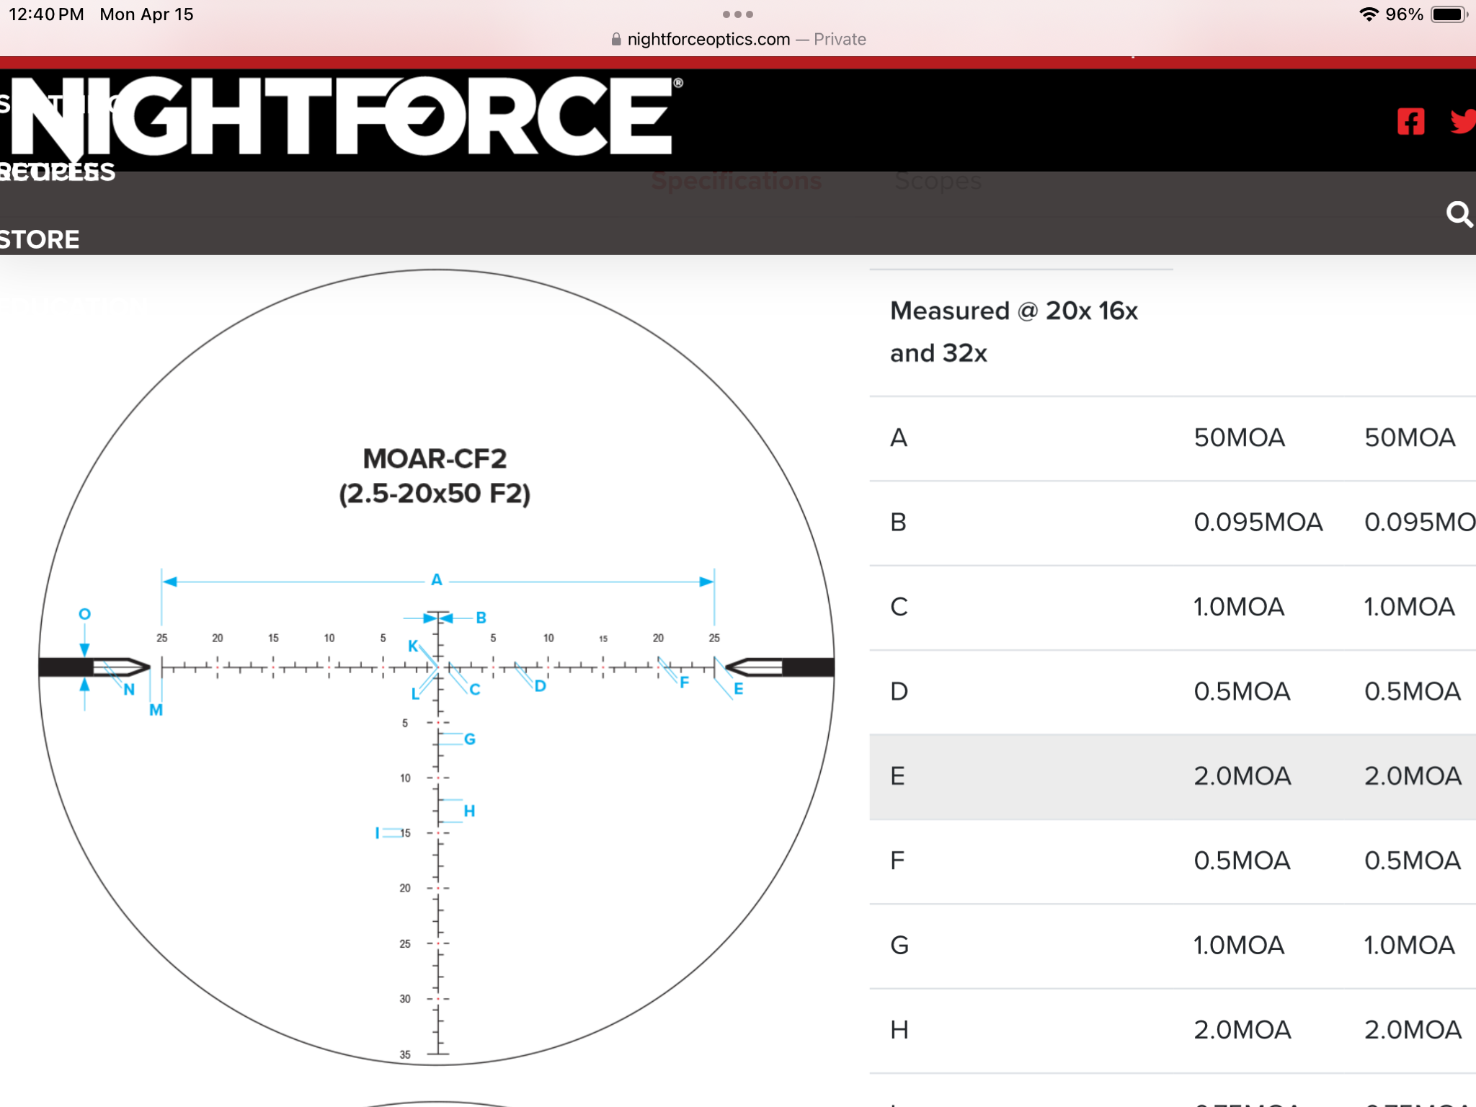Select row G label in table

pos(899,945)
